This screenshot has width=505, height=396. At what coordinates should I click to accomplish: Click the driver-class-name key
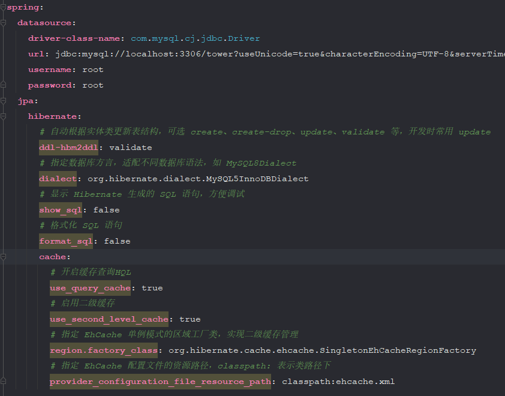74,38
